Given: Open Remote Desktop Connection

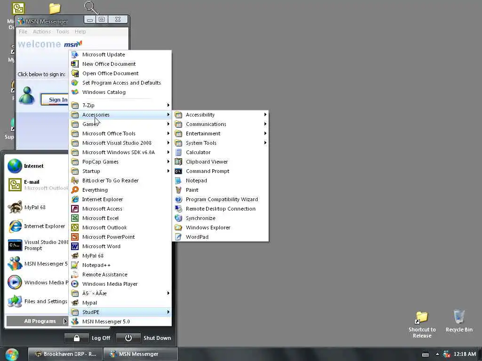Looking at the screenshot, I should (x=220, y=209).
